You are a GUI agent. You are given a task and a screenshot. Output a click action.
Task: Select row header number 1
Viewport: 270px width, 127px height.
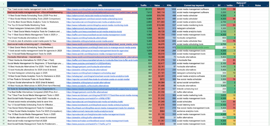pyautogui.click(x=4, y=4)
